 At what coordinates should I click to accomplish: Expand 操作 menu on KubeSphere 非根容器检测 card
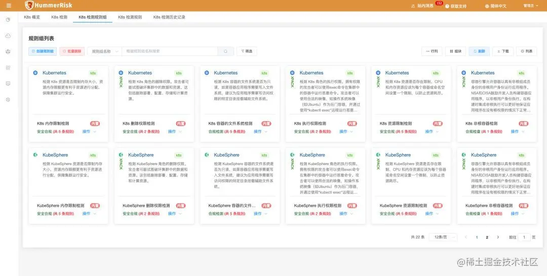(518, 214)
